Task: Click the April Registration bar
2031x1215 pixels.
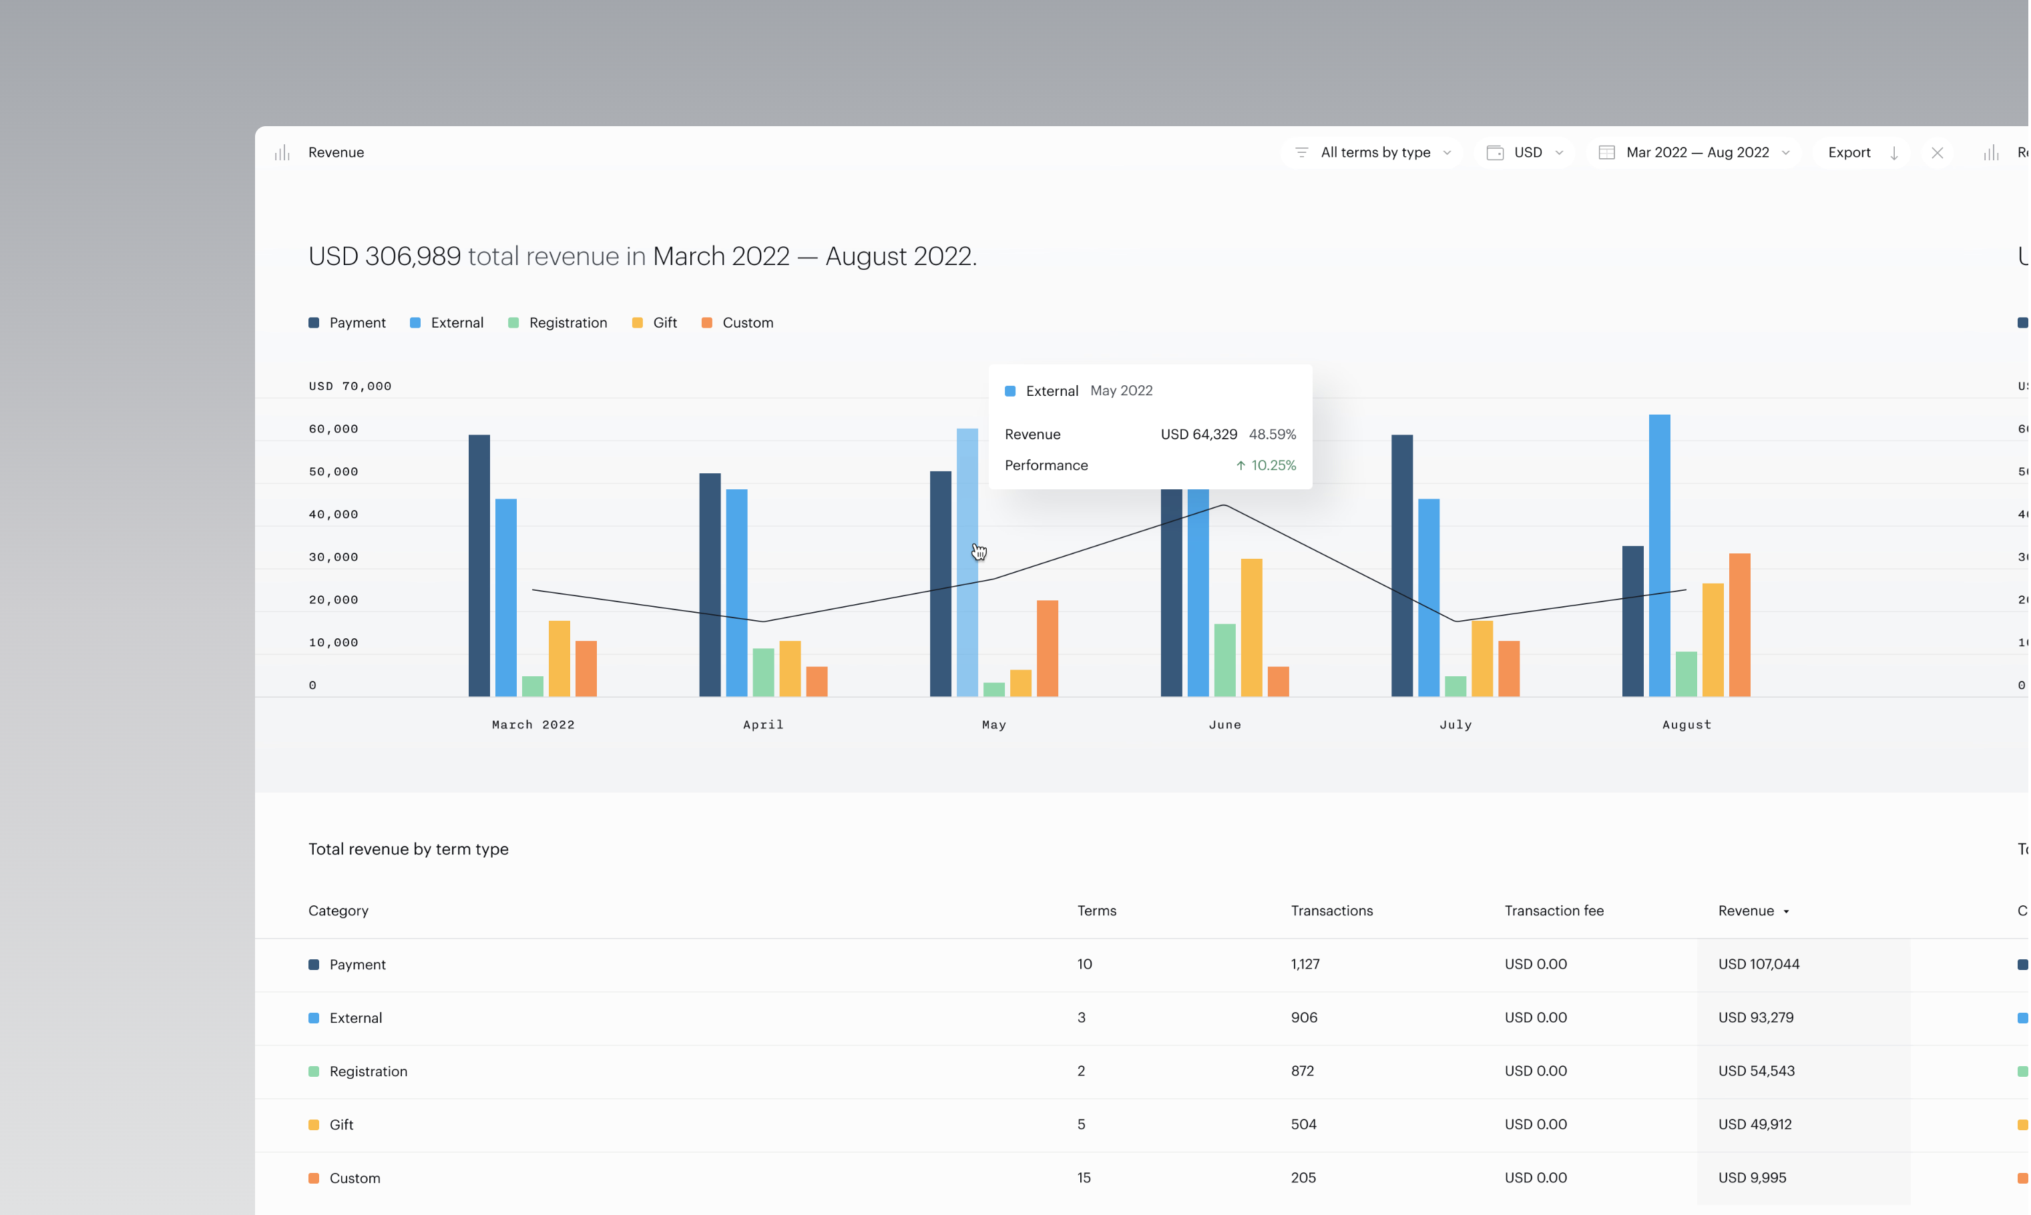Action: (764, 674)
